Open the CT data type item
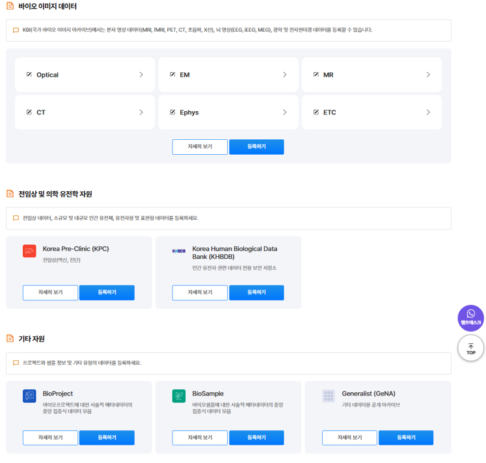486x463 pixels. click(85, 112)
